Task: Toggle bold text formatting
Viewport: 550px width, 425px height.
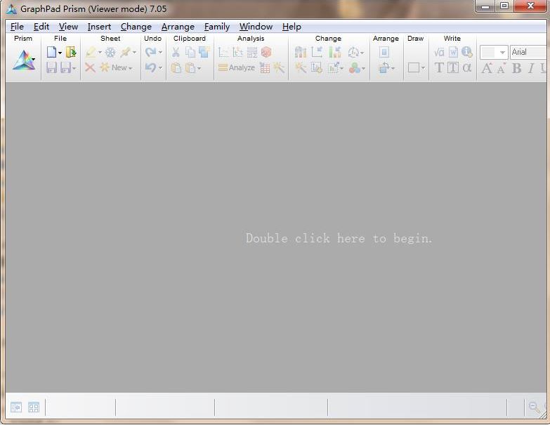Action: tap(516, 68)
